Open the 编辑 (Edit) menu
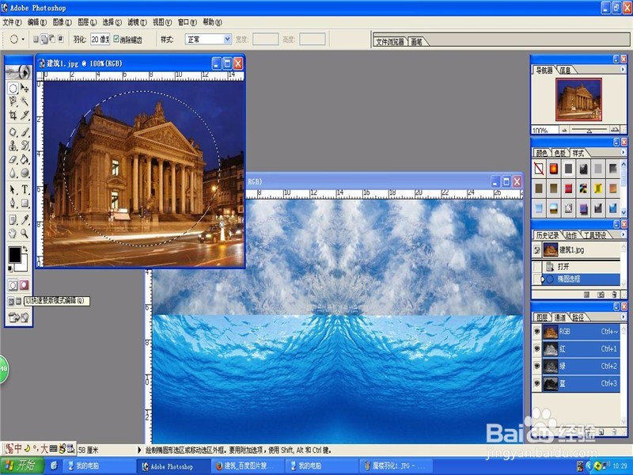Viewport: 633px width, 475px height. (36, 22)
